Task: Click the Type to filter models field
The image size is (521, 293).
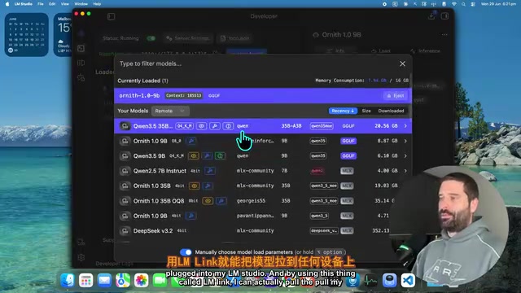Action: [256, 63]
